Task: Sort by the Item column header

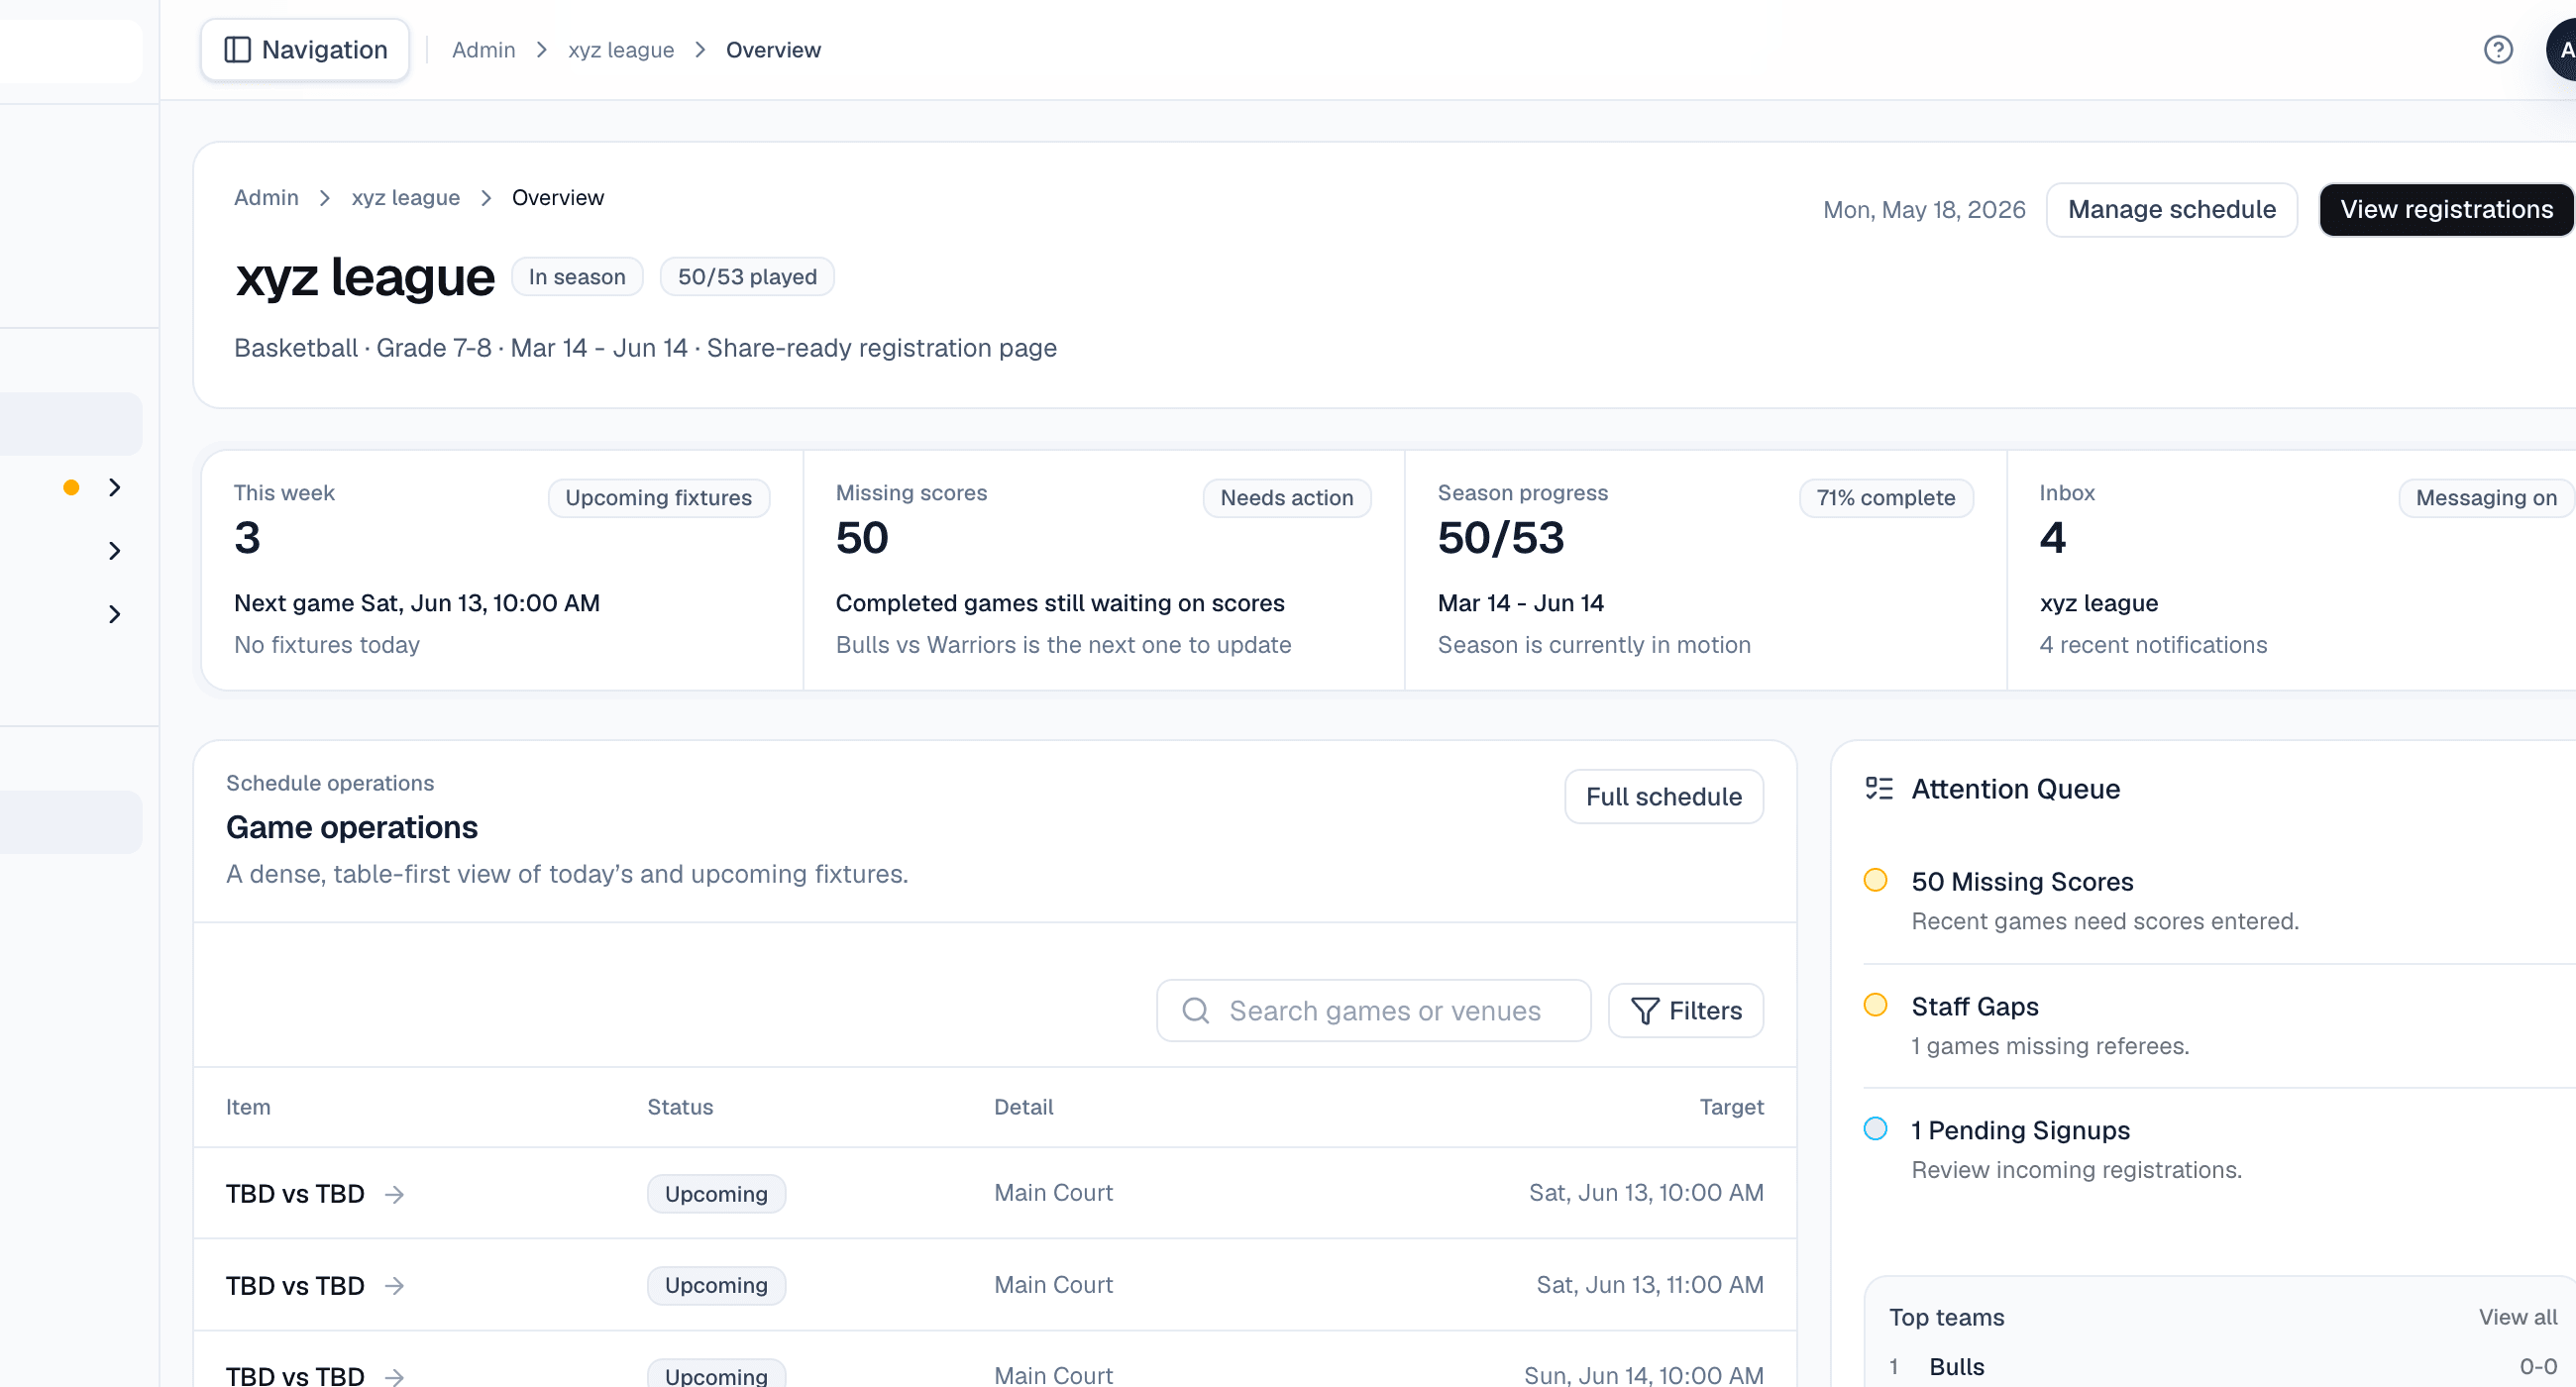Action: pyautogui.click(x=248, y=1107)
